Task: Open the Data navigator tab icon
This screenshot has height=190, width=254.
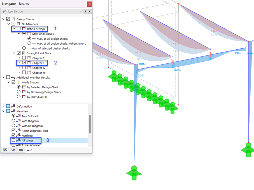Action: pos(5,150)
